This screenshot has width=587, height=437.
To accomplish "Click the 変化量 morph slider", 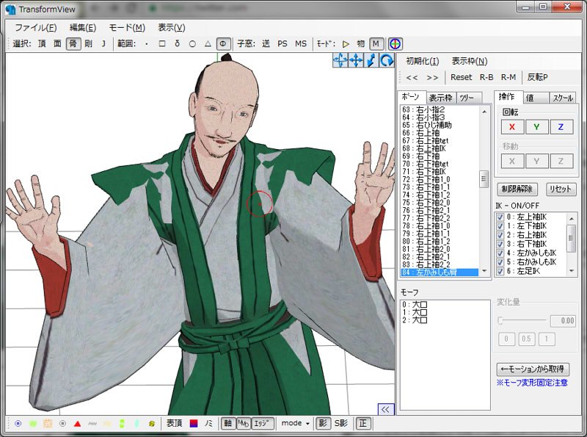I will (522, 320).
